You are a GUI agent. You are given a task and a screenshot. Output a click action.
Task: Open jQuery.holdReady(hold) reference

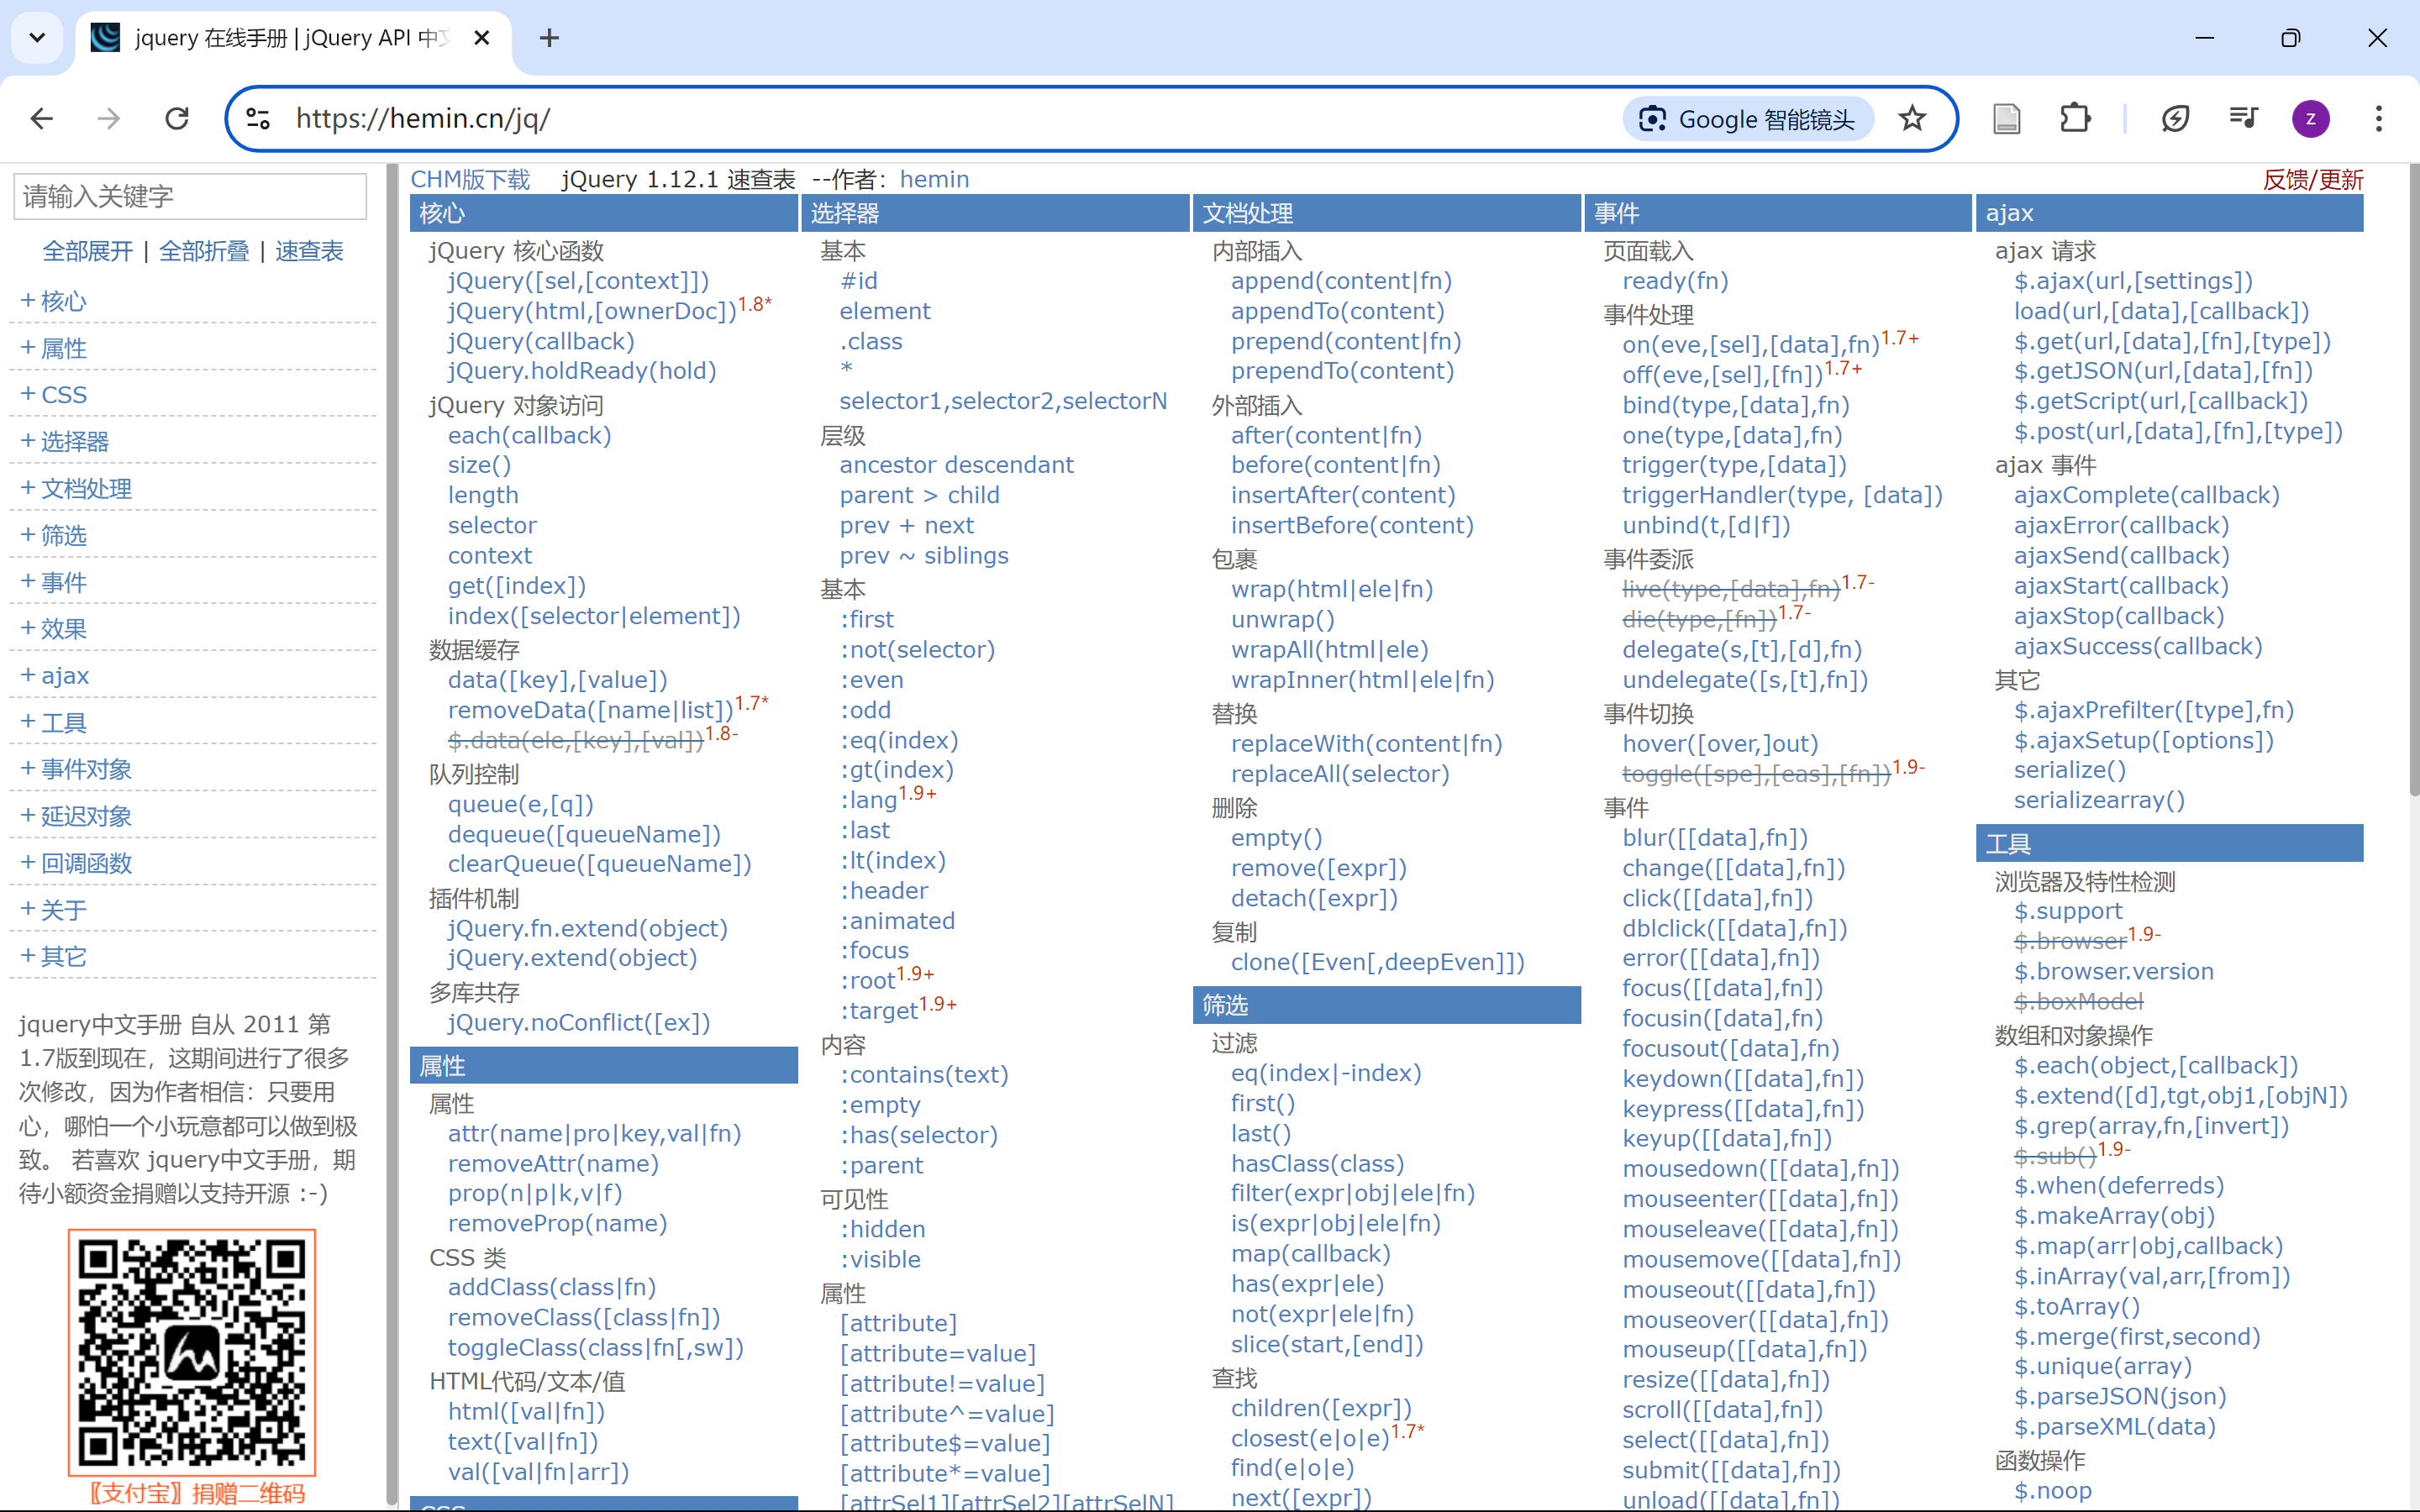(582, 371)
